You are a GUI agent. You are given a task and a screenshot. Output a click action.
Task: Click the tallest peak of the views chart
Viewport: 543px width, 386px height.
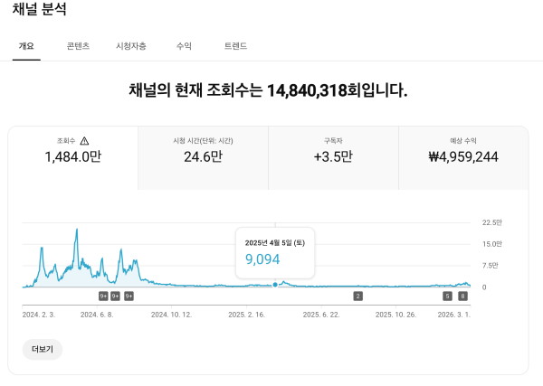coord(77,230)
